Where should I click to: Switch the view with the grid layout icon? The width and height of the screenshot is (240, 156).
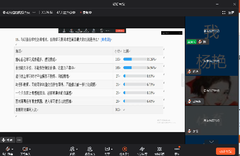point(160,149)
